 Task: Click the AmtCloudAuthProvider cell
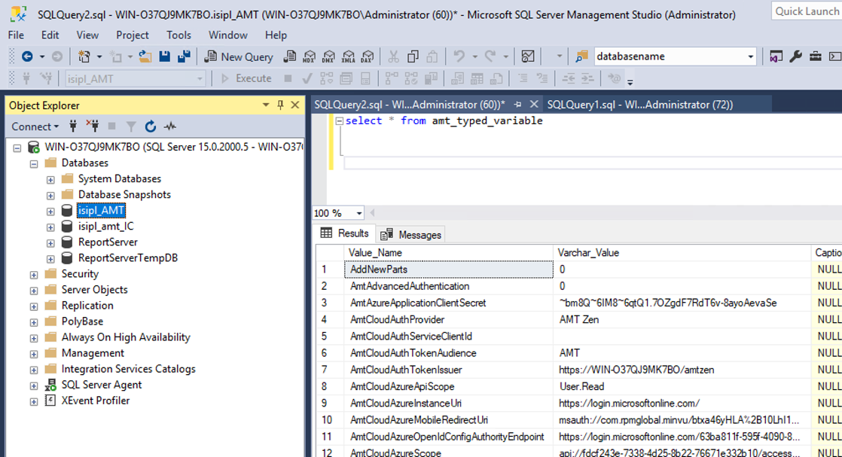[x=448, y=319]
